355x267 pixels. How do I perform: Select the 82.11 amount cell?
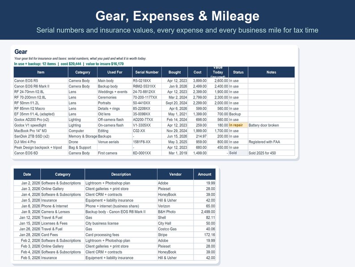[x=204, y=217]
